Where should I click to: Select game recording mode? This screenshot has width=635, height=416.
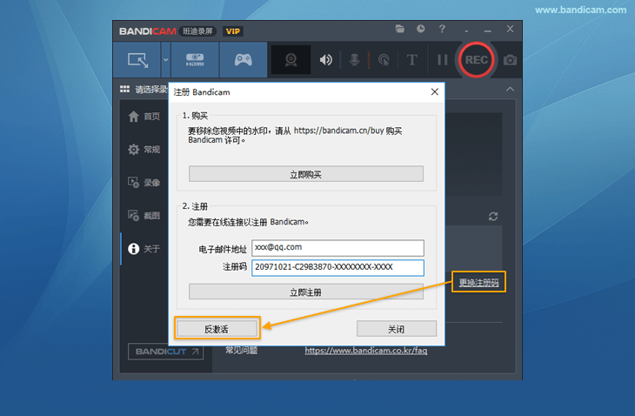[243, 60]
